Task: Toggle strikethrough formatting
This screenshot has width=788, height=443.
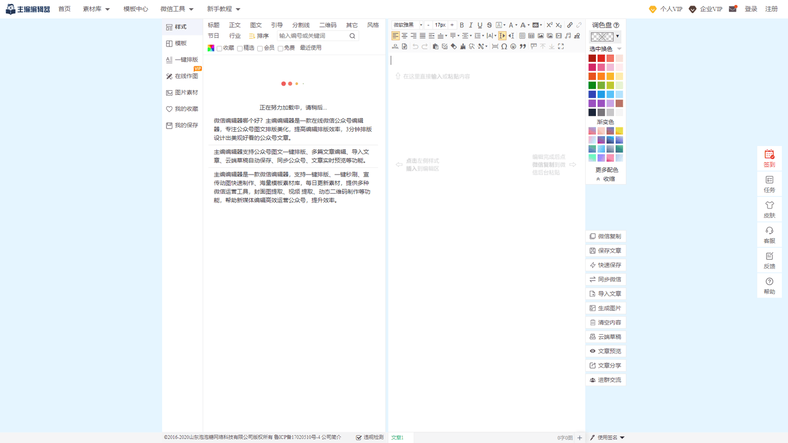Action: [x=489, y=25]
